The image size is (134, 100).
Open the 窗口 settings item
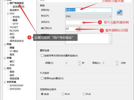click(12, 61)
